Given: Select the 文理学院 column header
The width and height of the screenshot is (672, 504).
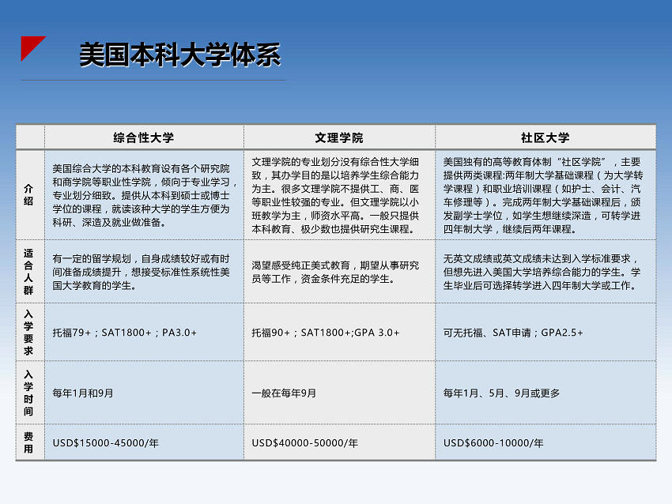Looking at the screenshot, I should click(x=339, y=137).
